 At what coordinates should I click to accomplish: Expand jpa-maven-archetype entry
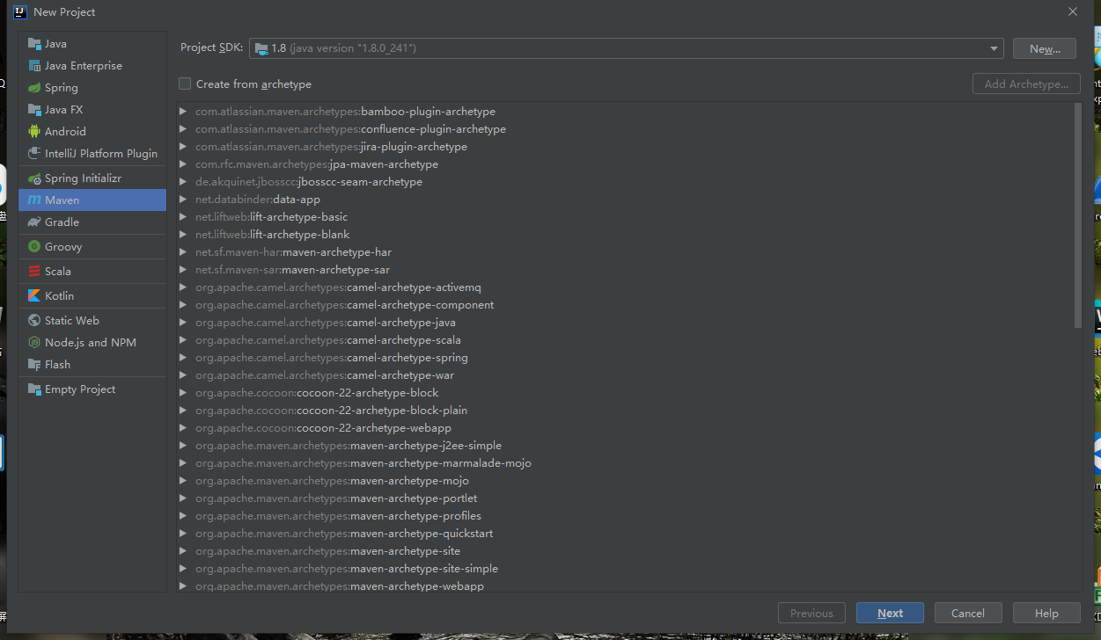[x=183, y=164]
